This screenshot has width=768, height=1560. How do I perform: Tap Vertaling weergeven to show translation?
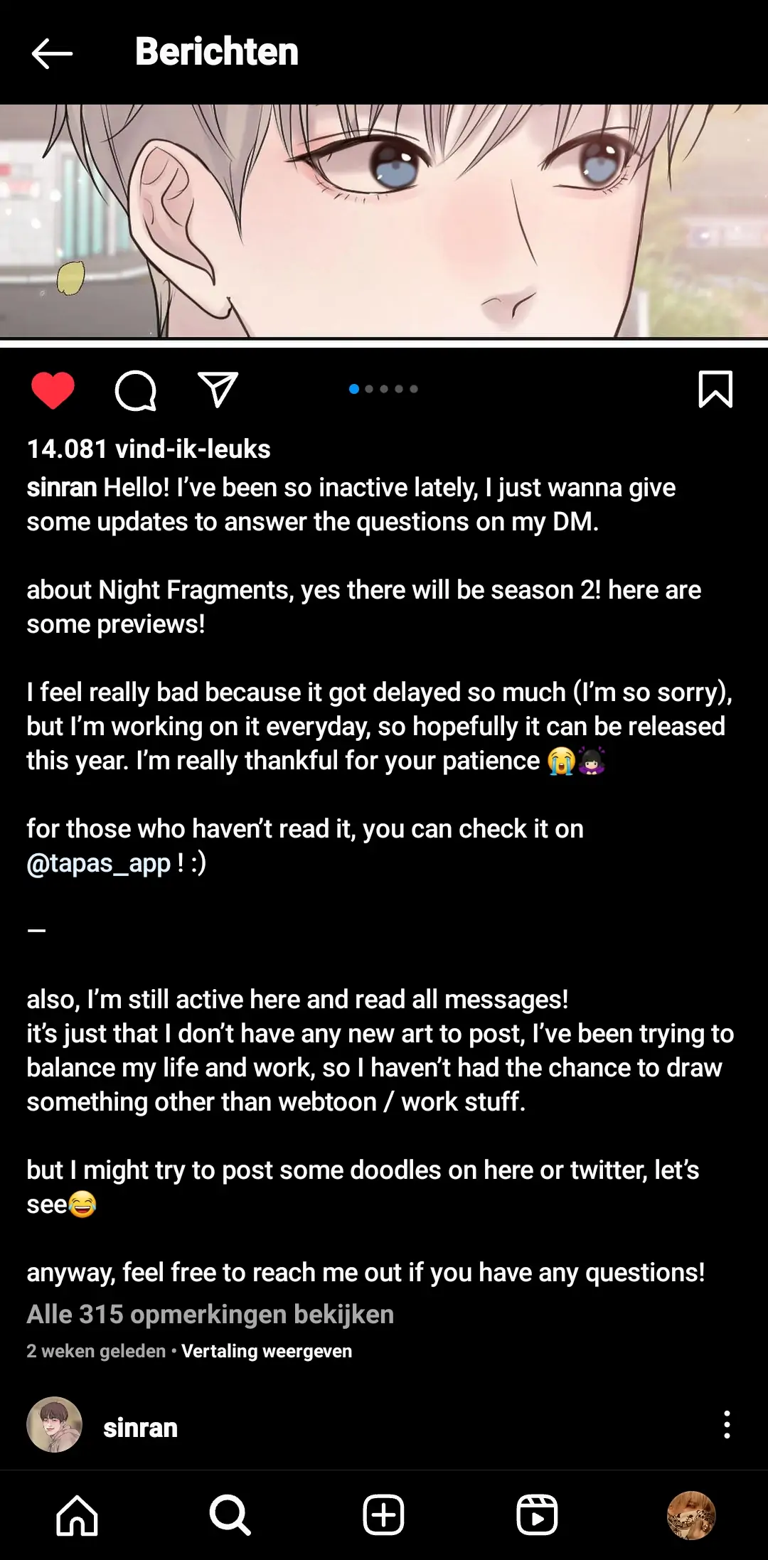click(x=267, y=1351)
